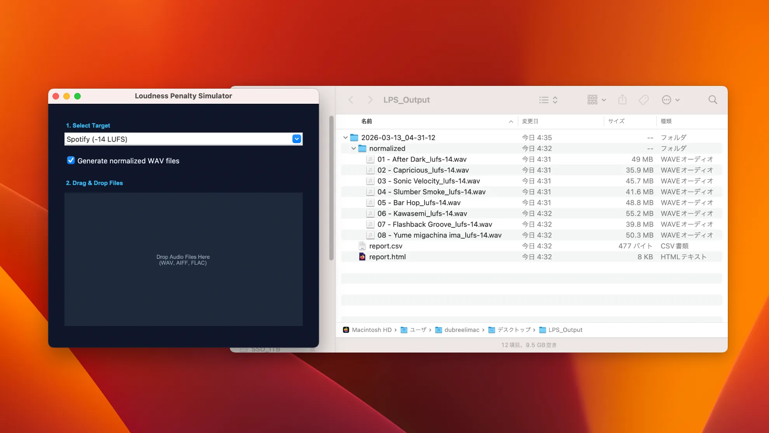
Task: Open the More actions (ellipsis) menu icon
Action: click(x=667, y=100)
